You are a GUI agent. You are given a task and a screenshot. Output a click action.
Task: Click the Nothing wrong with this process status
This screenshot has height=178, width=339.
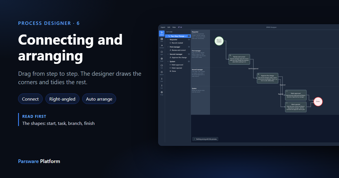click(205, 139)
